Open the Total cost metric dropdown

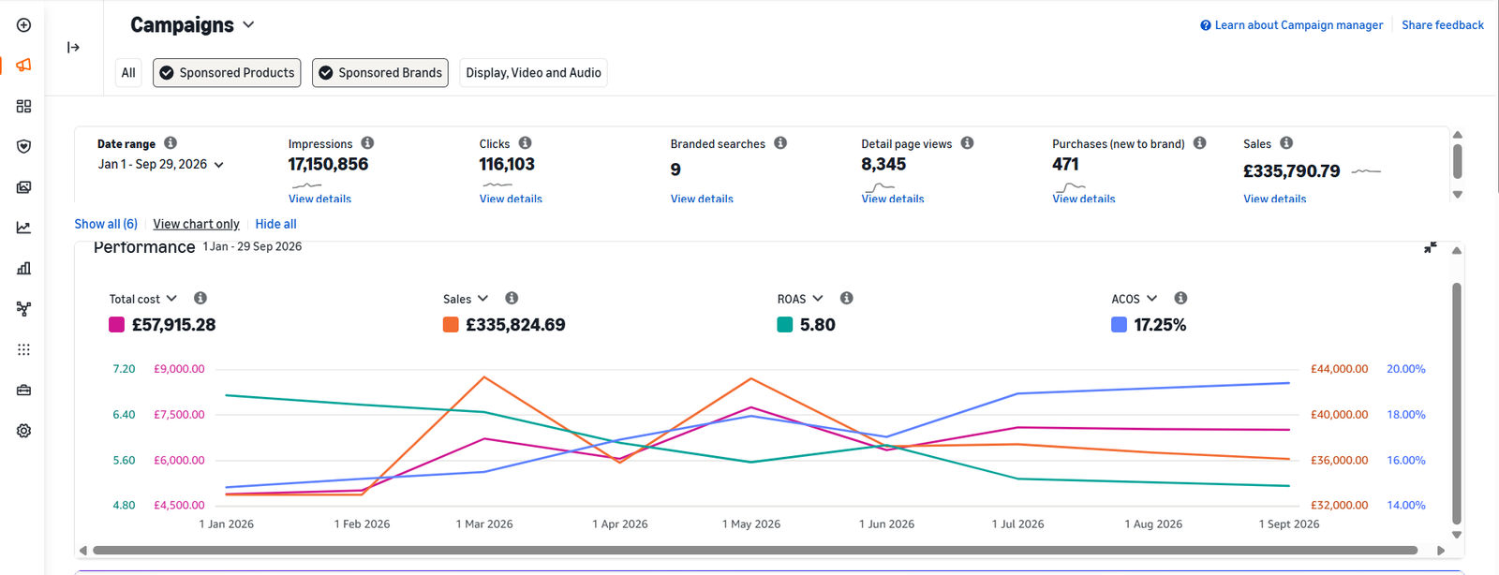(x=143, y=299)
